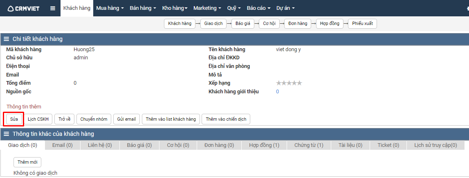Collapse the Thông tin khác panel icon

7,134
